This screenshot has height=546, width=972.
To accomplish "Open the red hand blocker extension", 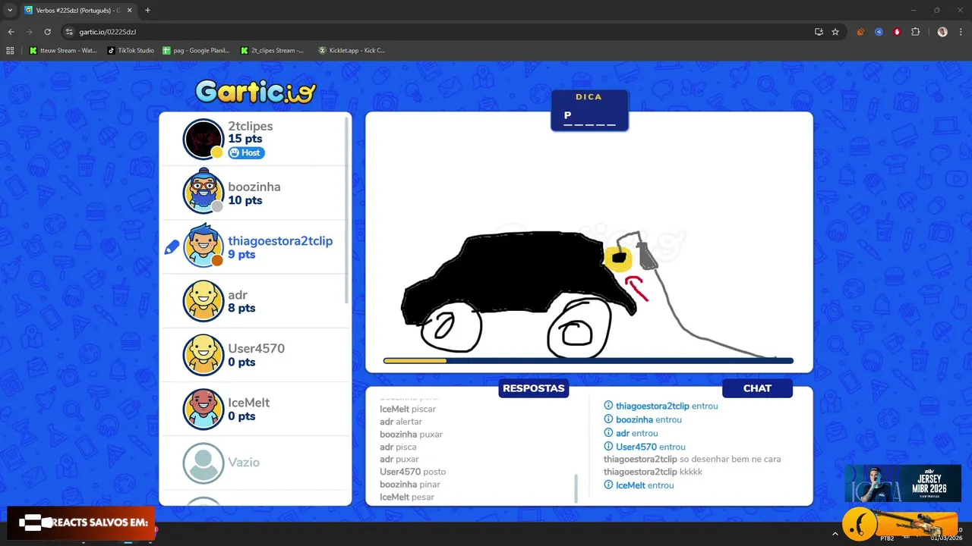I will (897, 32).
